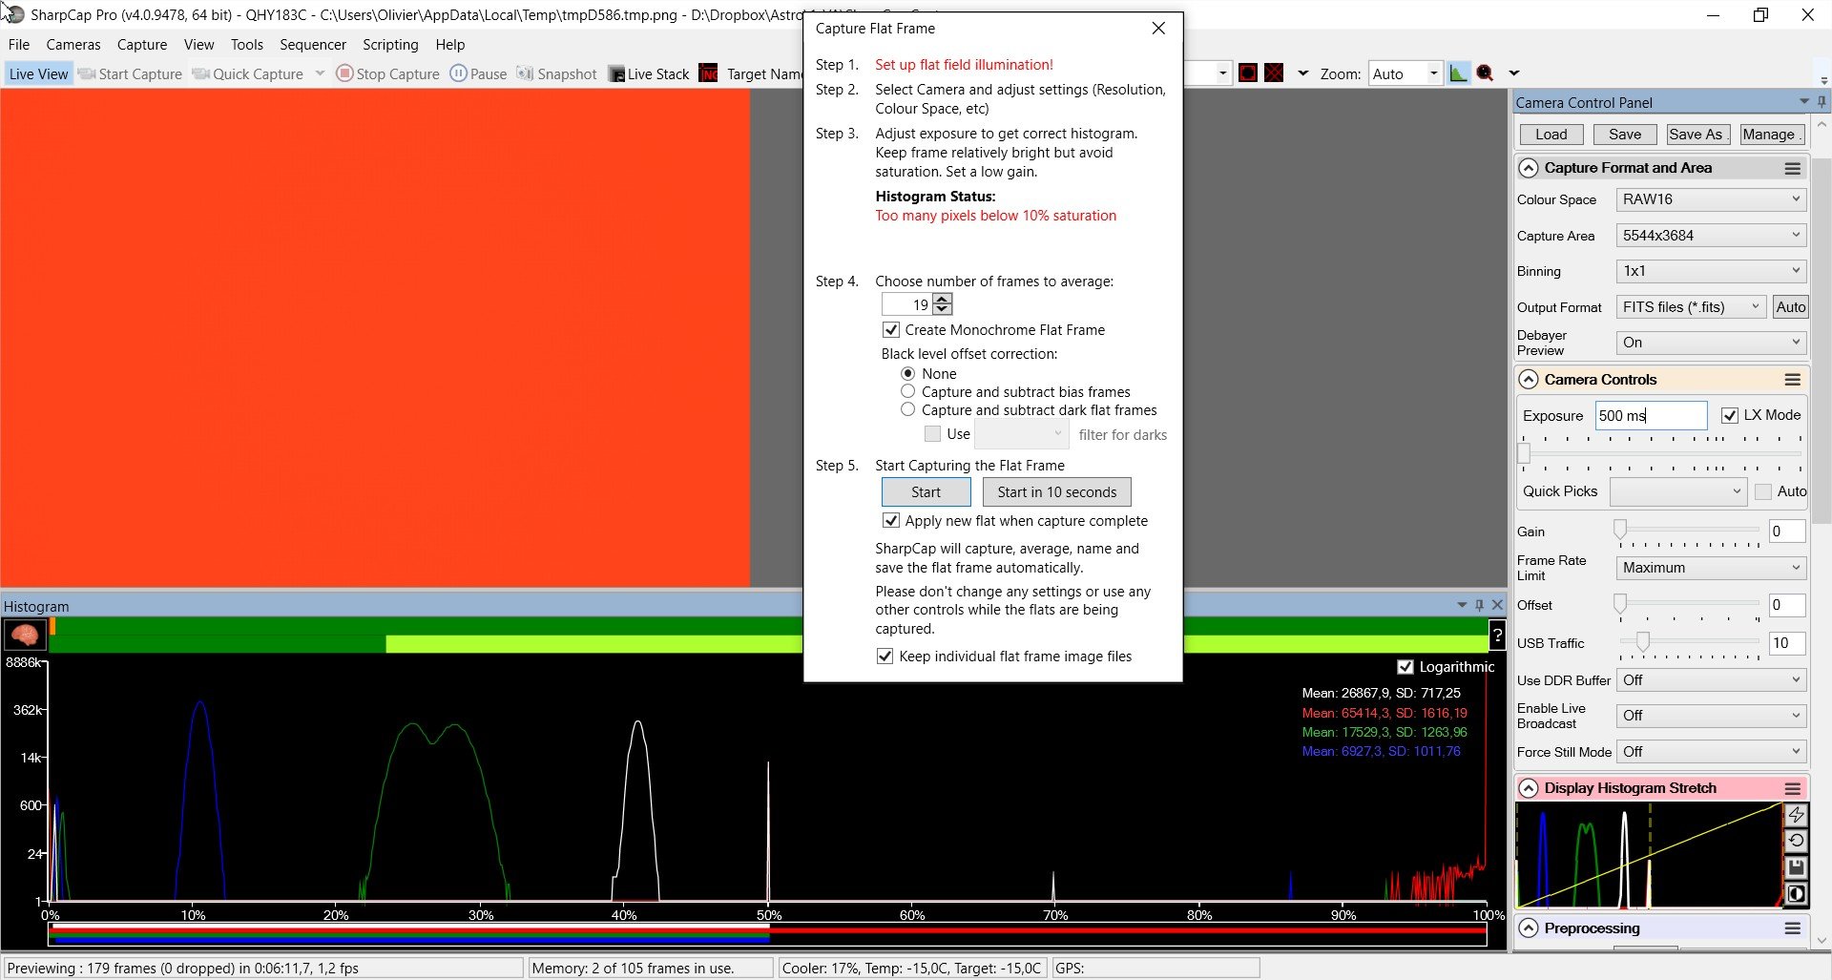Image resolution: width=1832 pixels, height=980 pixels.
Task: Open the Scripting menu
Action: click(390, 45)
